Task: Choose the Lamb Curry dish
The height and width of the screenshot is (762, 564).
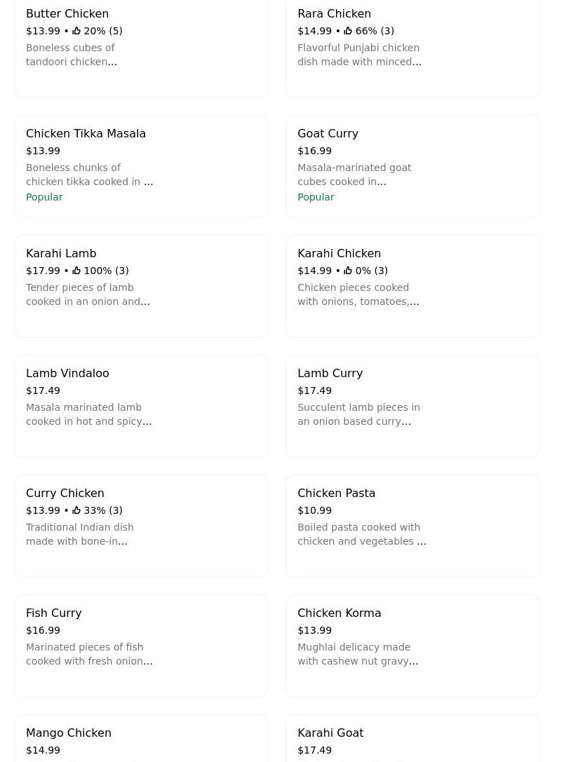Action: click(412, 406)
